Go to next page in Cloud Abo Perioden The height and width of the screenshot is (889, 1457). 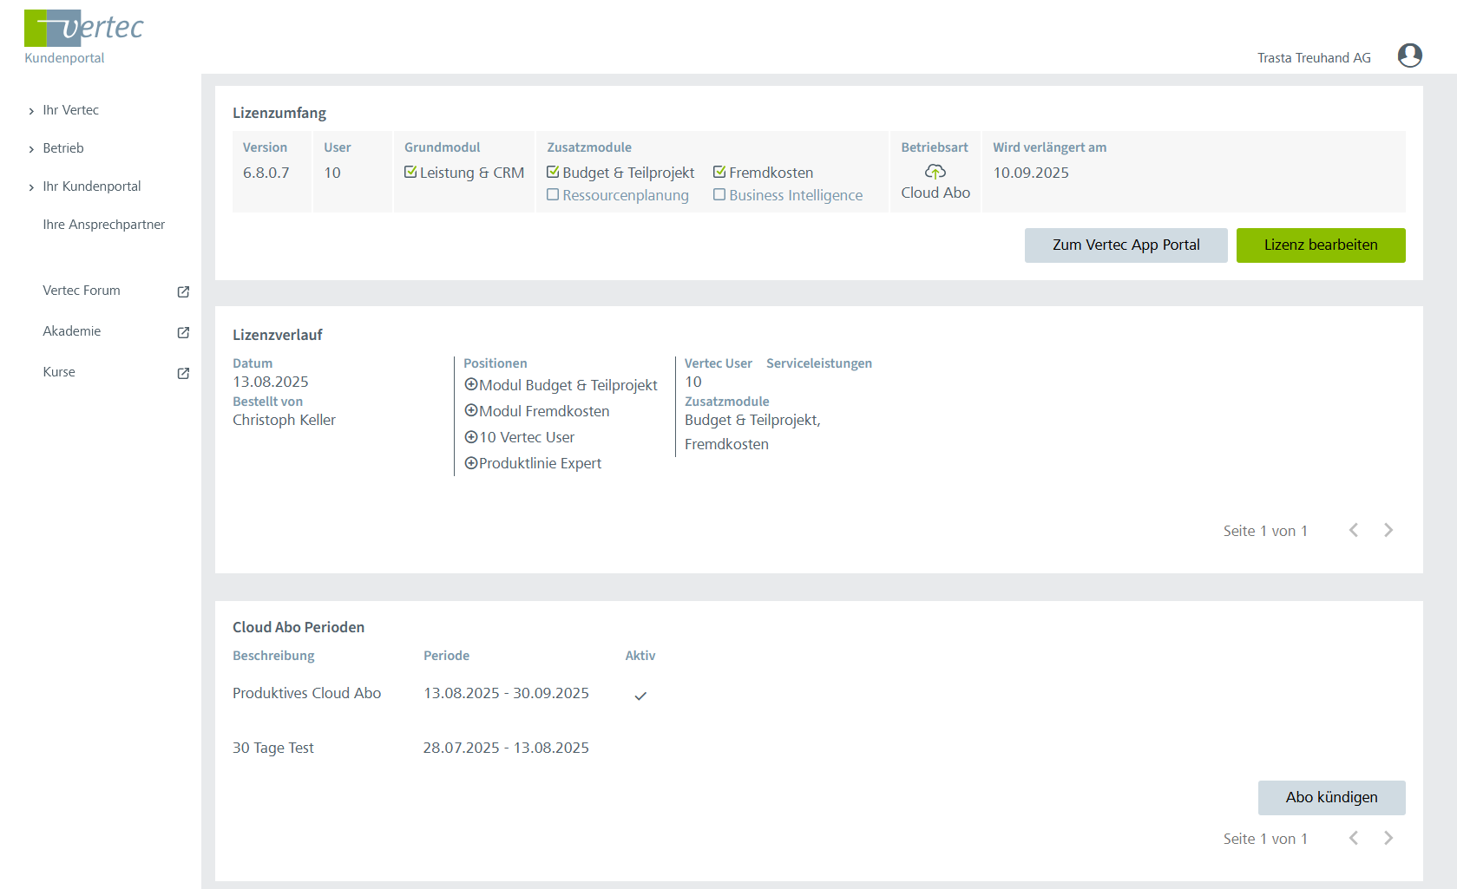(x=1388, y=838)
